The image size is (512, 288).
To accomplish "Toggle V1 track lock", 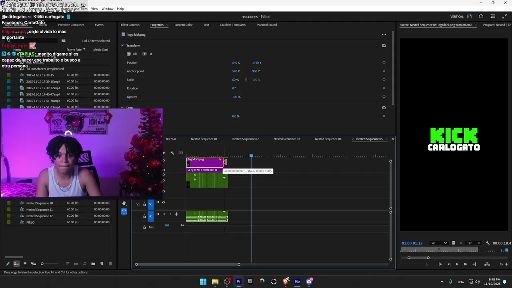I will pos(144,204).
